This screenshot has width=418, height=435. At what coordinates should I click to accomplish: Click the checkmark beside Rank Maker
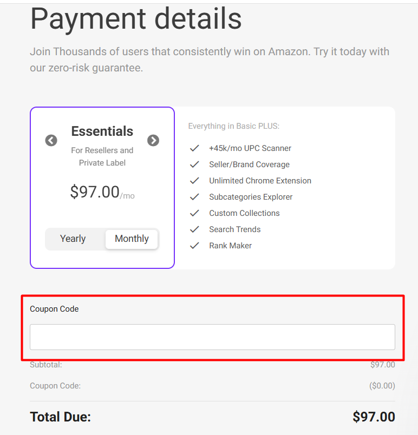(x=194, y=245)
